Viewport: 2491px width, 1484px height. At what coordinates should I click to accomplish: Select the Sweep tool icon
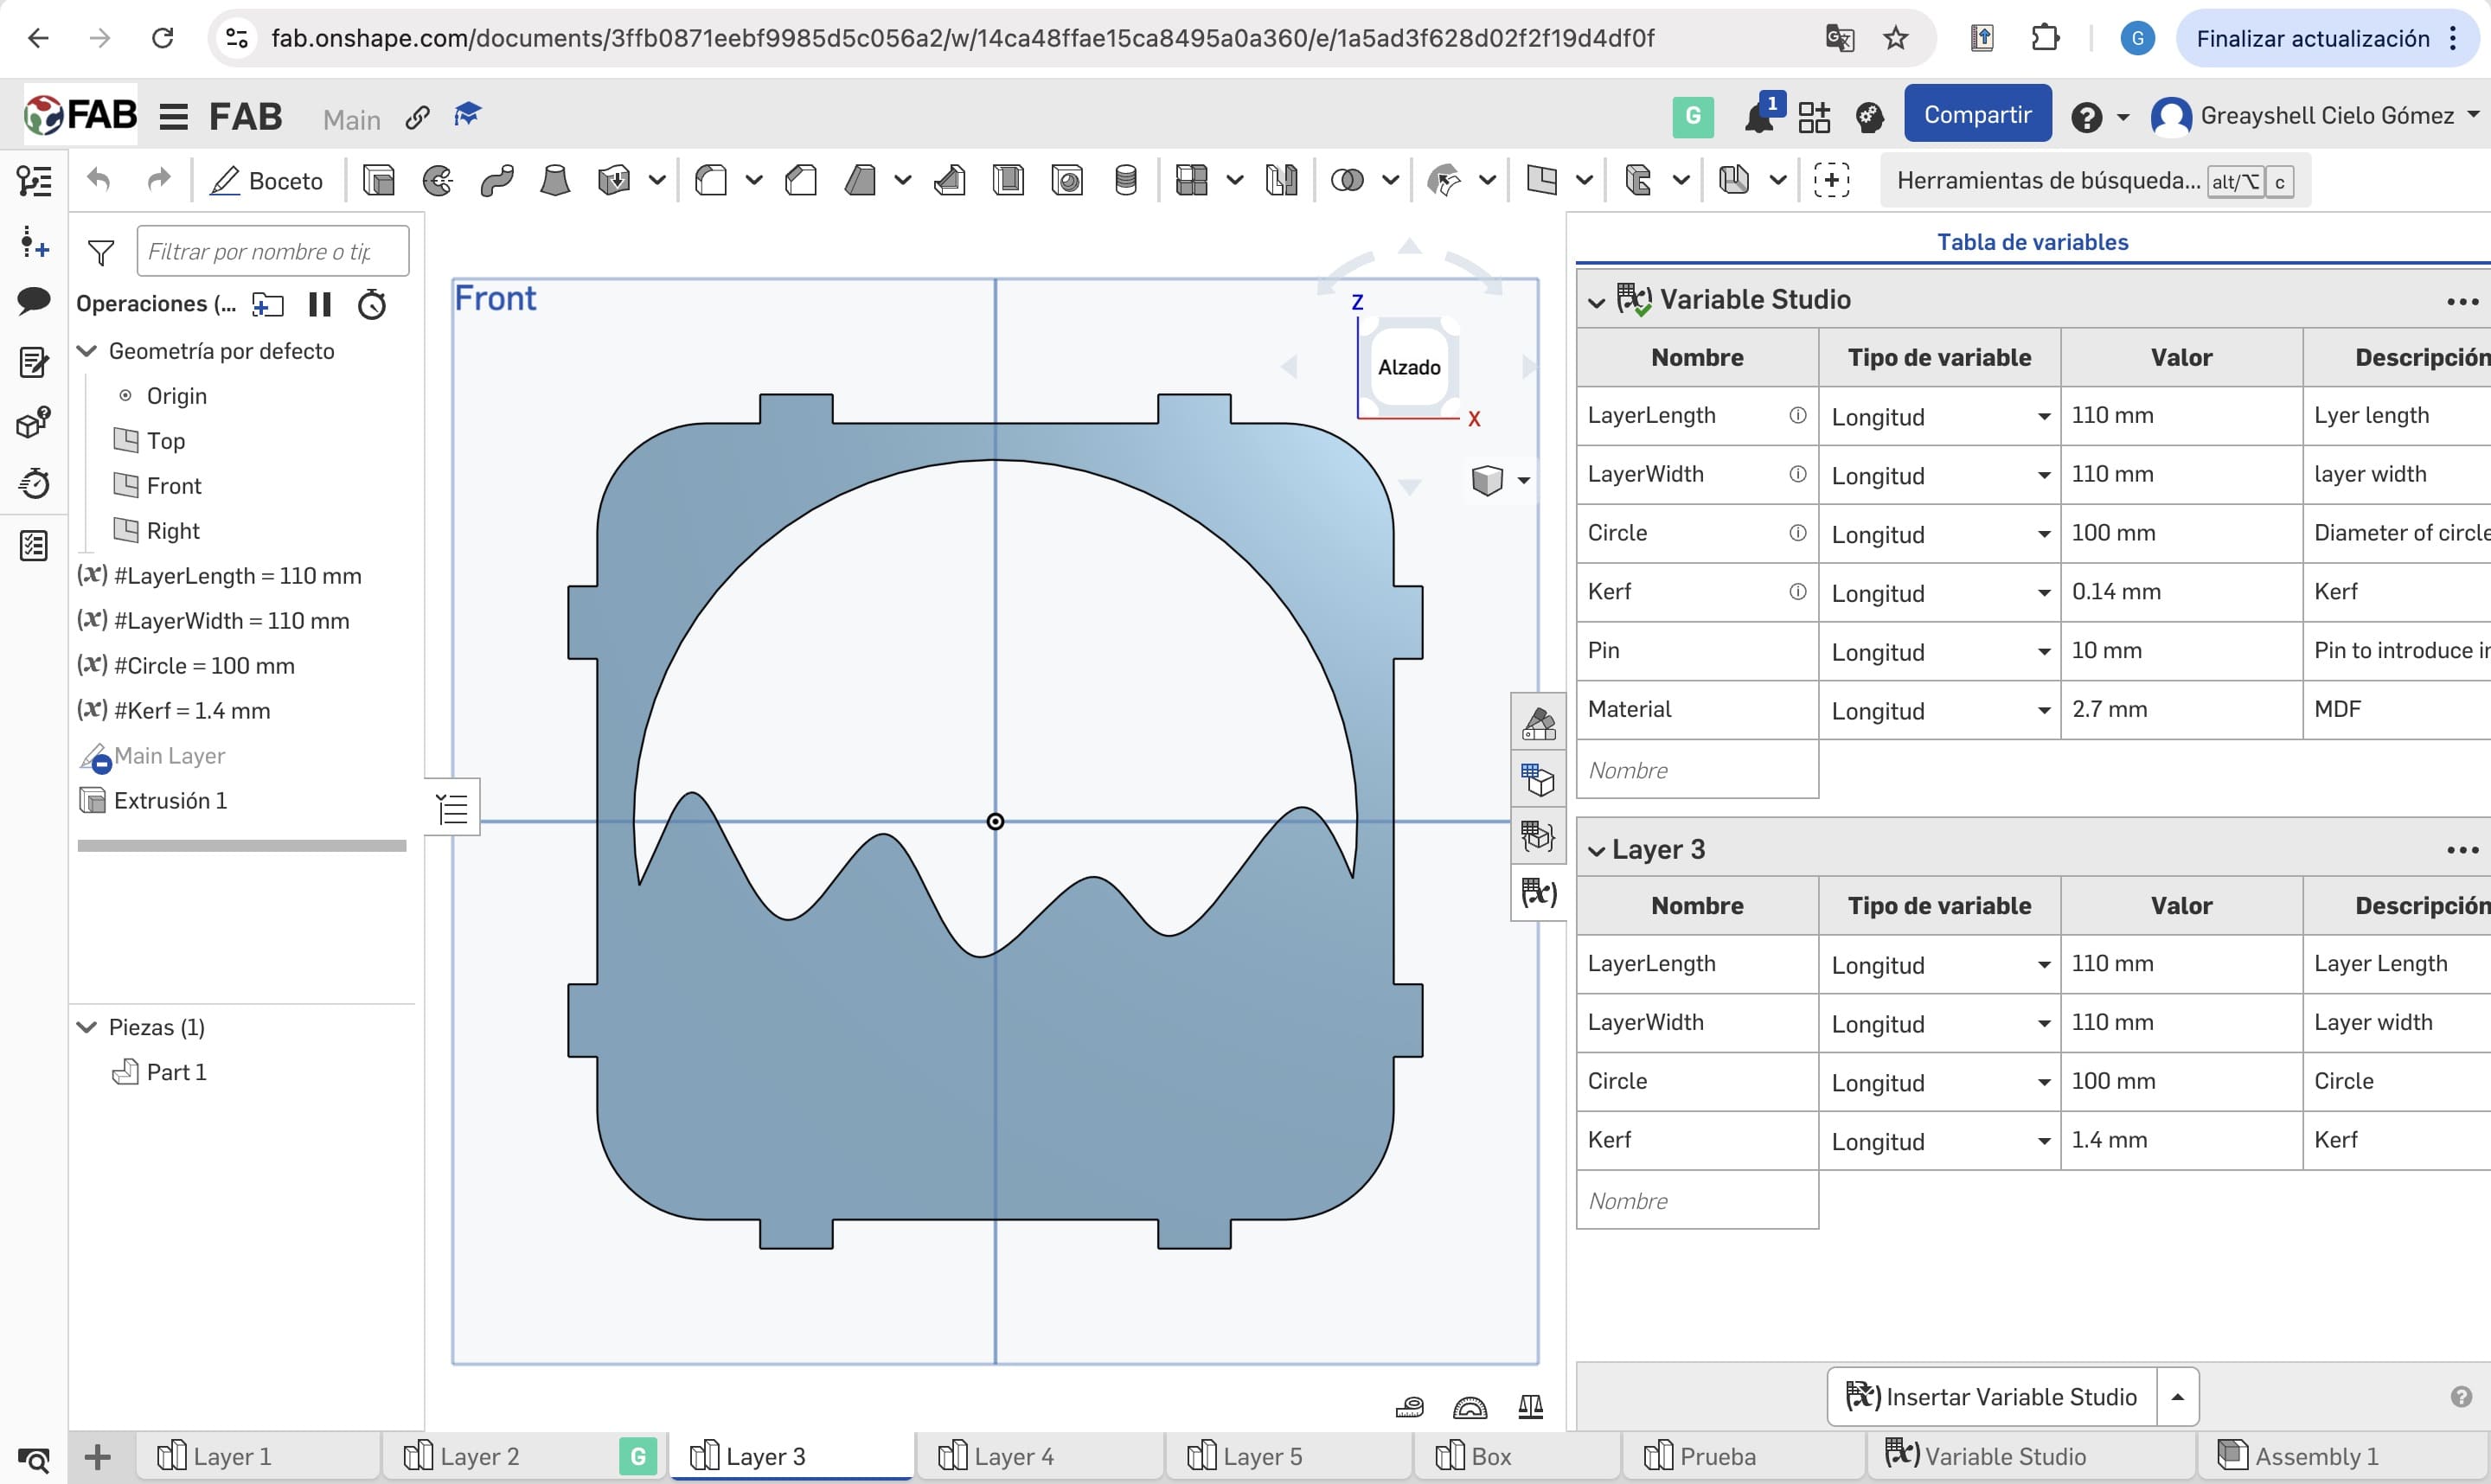coord(496,181)
